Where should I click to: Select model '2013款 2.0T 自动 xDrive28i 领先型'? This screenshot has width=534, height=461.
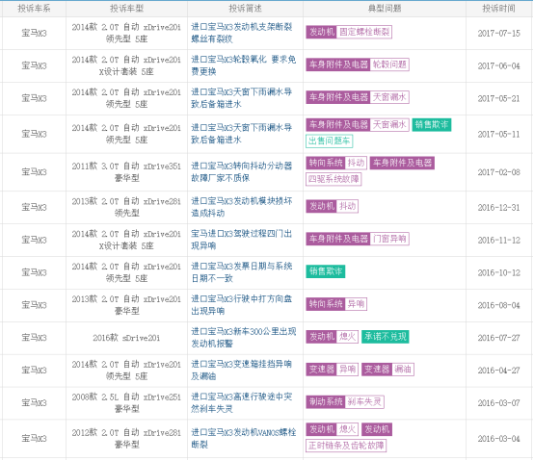click(126, 207)
